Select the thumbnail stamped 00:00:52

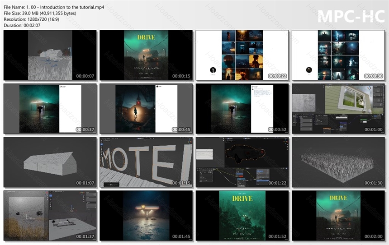click(242, 109)
